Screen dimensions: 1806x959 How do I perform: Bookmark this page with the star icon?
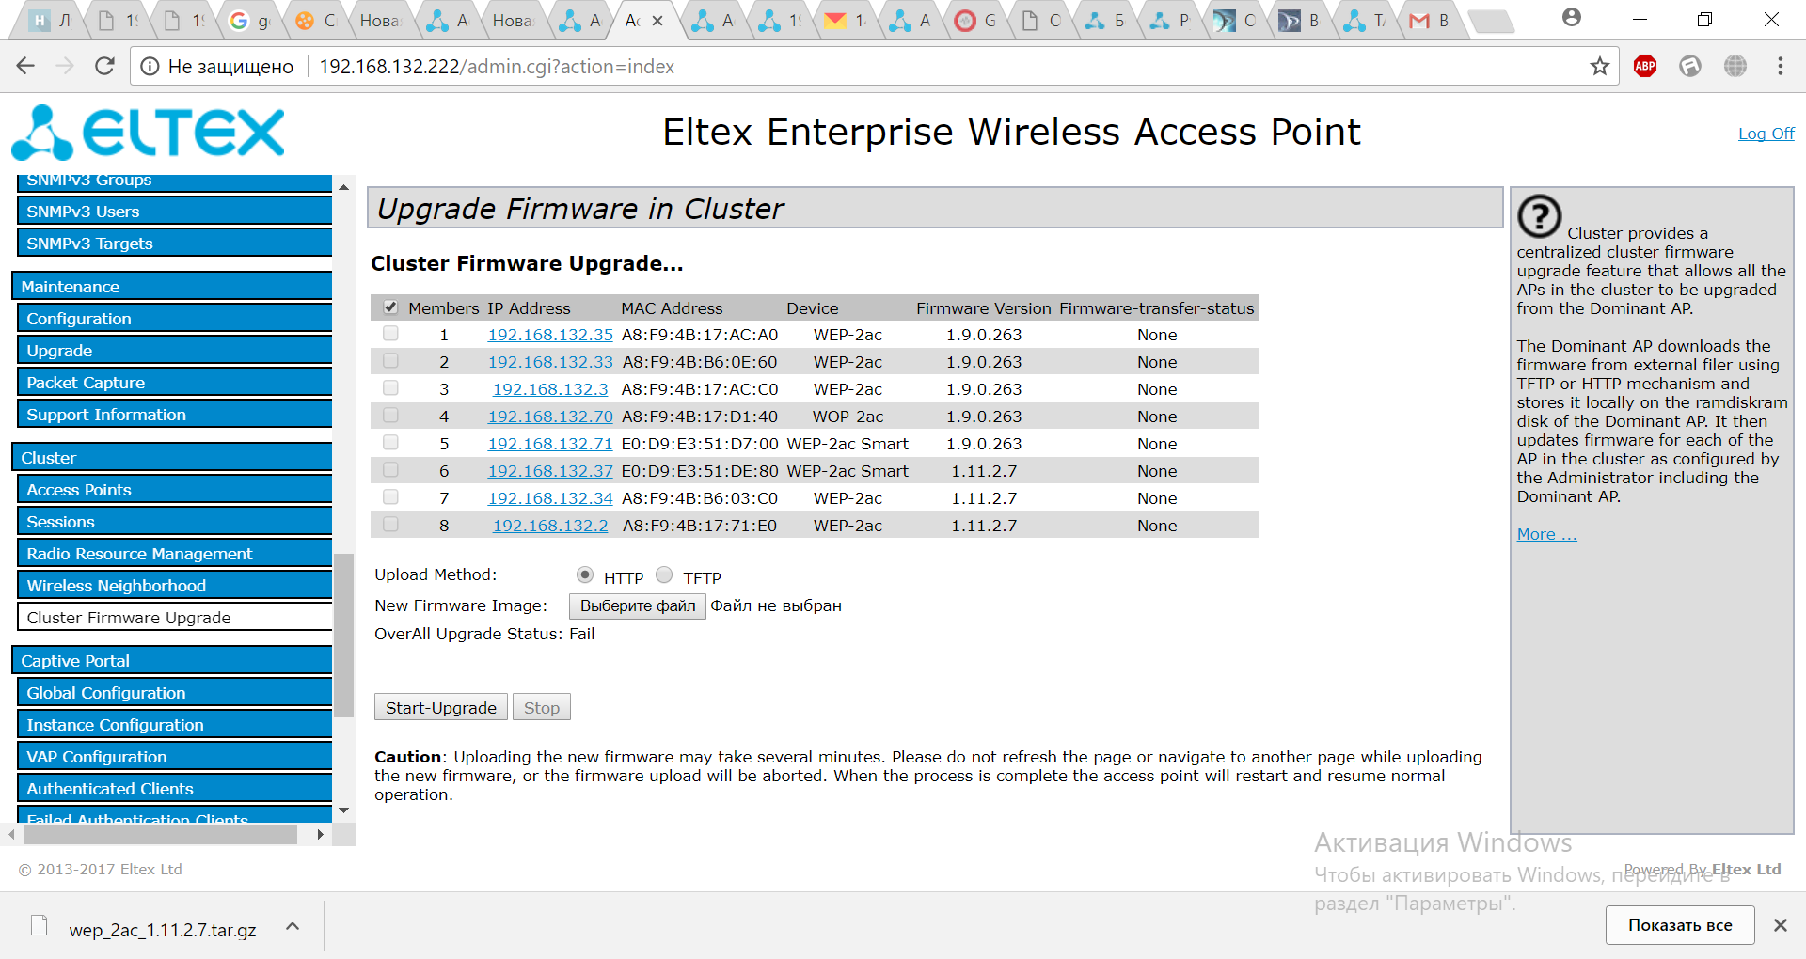click(x=1599, y=66)
